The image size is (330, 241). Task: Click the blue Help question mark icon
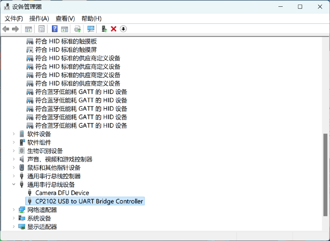click(54, 29)
